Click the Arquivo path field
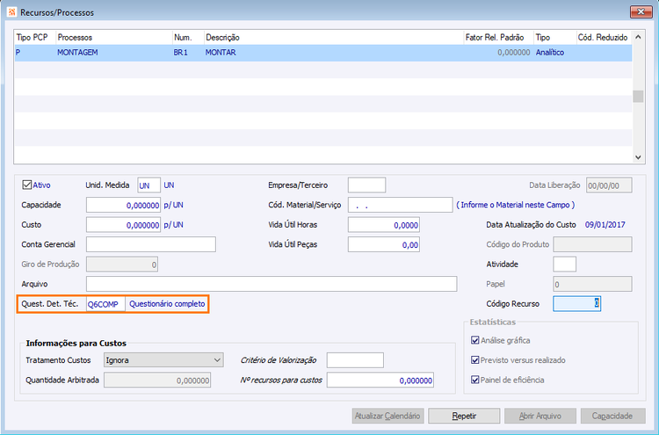 272,284
